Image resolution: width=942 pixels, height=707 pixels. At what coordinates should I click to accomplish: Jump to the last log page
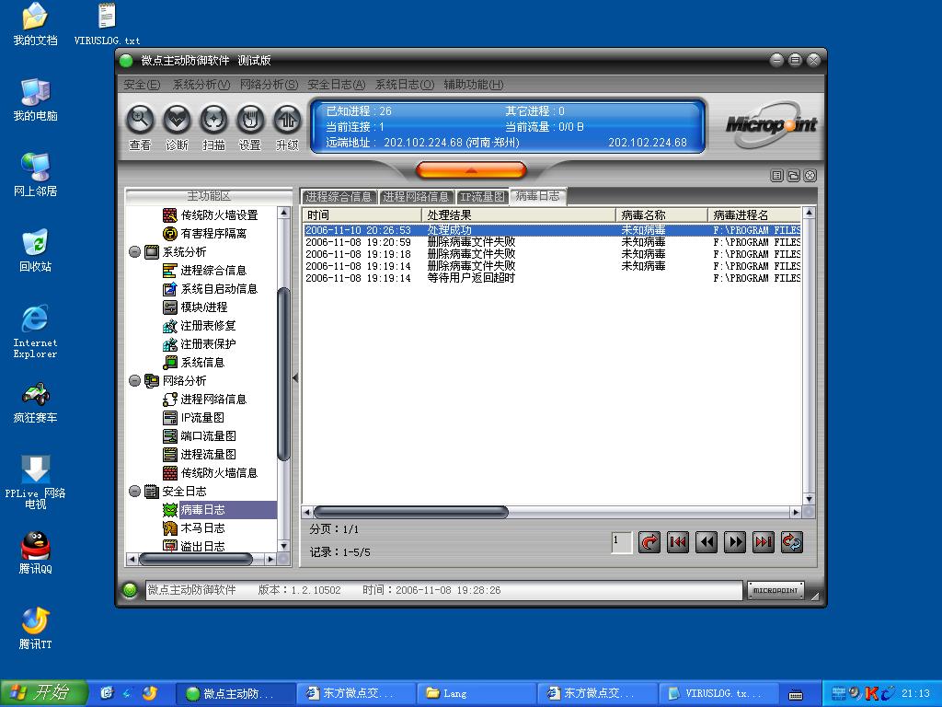(x=763, y=542)
